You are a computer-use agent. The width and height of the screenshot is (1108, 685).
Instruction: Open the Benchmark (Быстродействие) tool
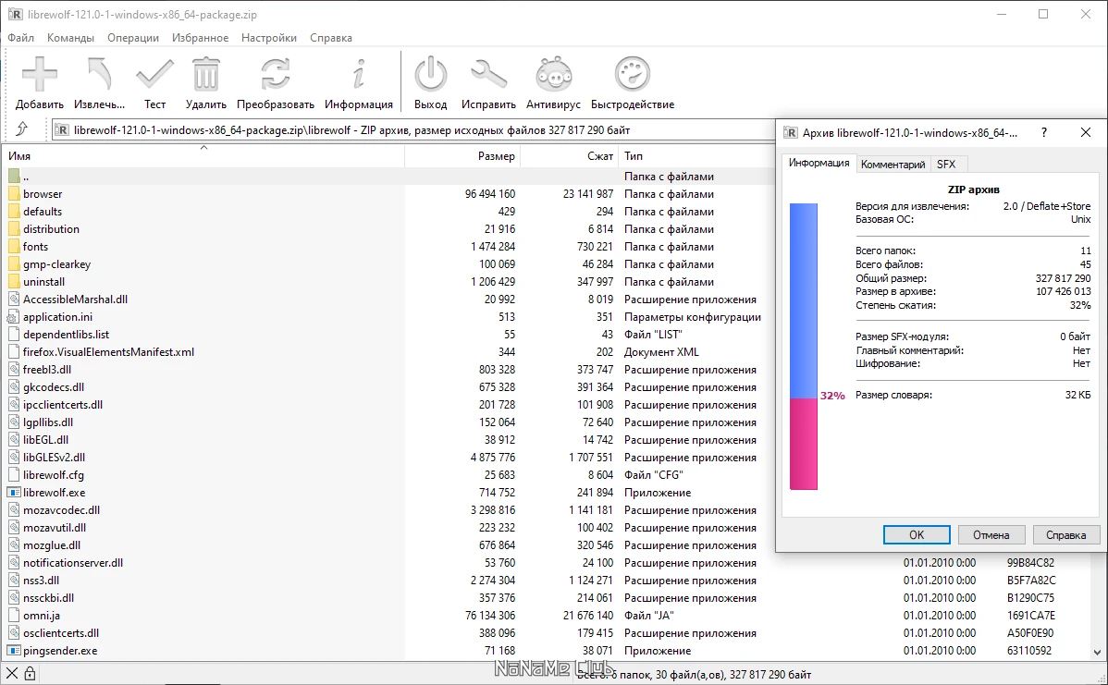pos(633,75)
